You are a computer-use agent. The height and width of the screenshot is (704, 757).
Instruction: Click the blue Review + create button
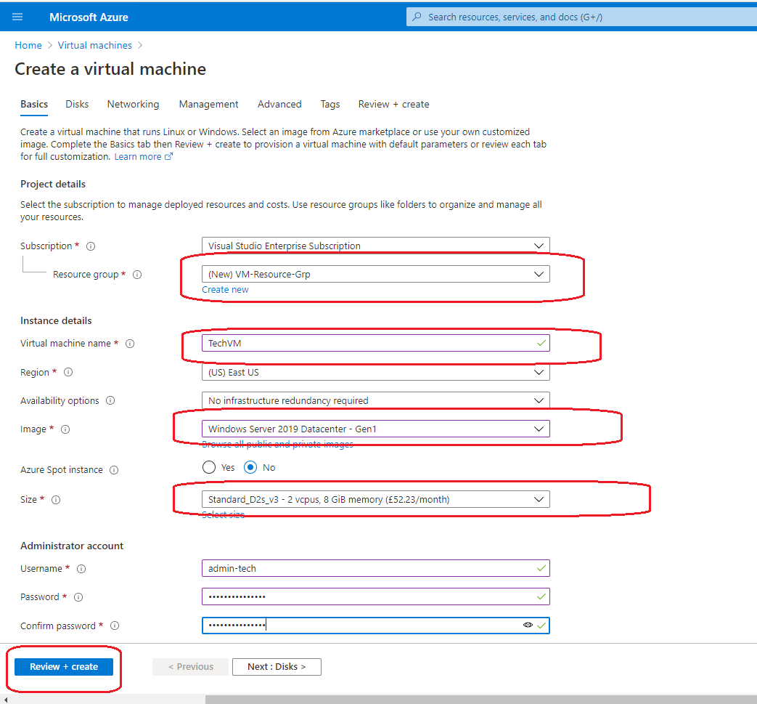point(64,667)
